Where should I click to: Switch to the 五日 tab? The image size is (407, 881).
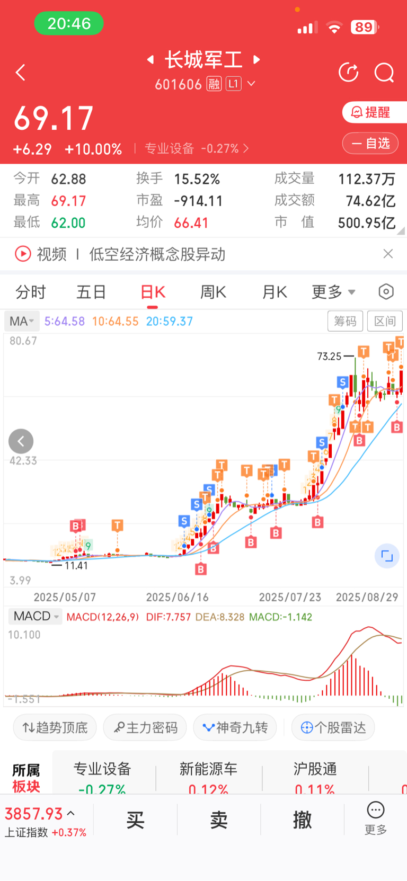click(x=91, y=292)
